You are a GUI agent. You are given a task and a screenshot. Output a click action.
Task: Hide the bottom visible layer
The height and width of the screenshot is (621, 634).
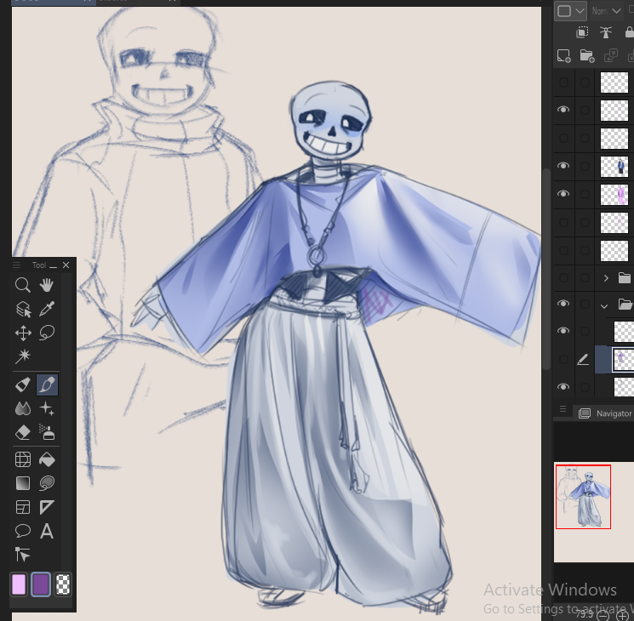click(x=563, y=387)
